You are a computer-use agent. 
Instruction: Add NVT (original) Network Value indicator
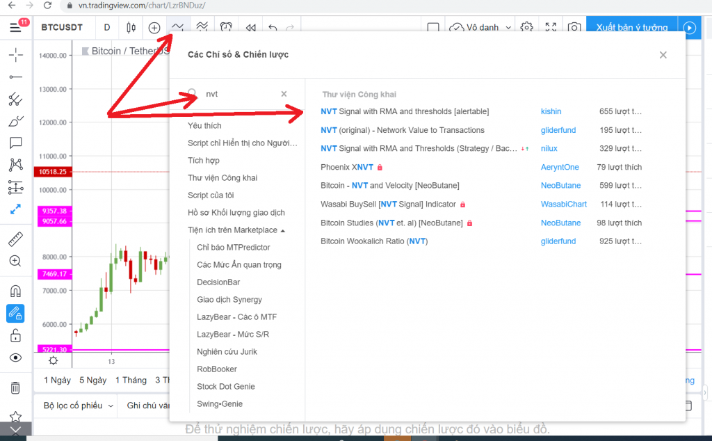(403, 130)
